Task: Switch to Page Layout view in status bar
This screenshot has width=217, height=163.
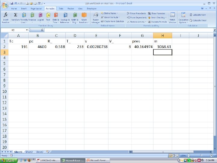Action: [x=174, y=155]
